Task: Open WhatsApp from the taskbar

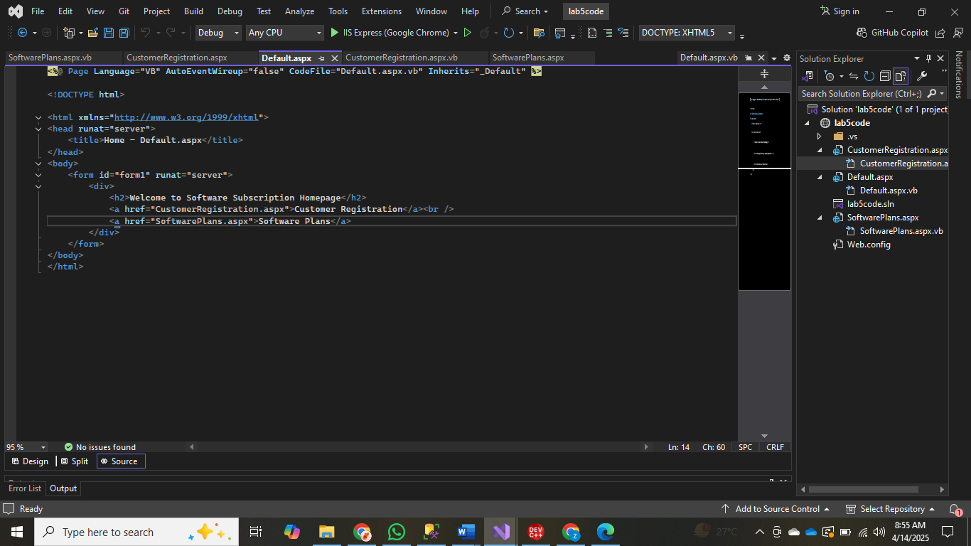Action: 397,532
